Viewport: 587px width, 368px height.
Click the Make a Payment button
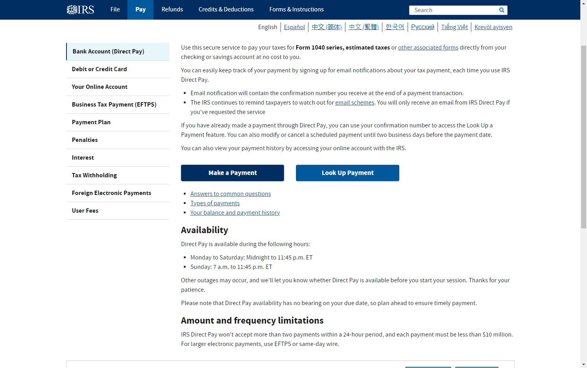click(233, 173)
